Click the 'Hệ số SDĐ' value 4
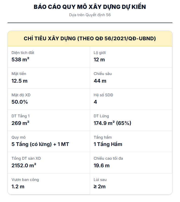180x202 pixels. click(x=95, y=102)
